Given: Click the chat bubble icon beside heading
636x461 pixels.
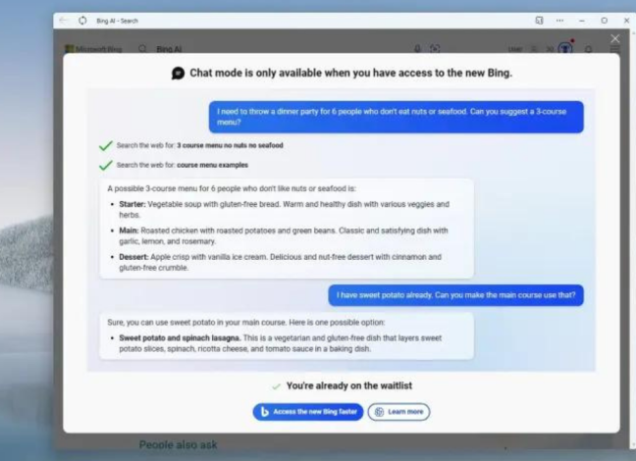Looking at the screenshot, I should pyautogui.click(x=178, y=73).
